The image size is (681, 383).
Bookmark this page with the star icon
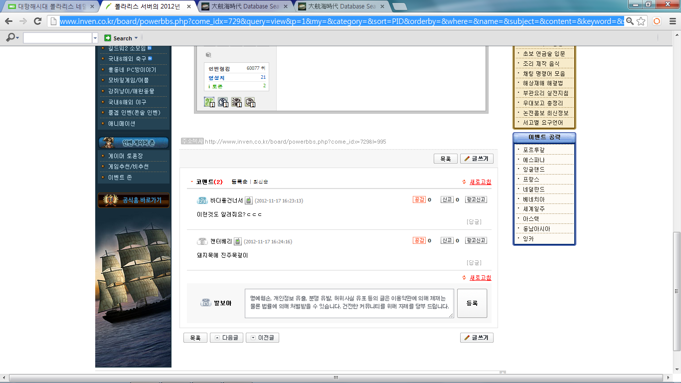[x=641, y=21]
